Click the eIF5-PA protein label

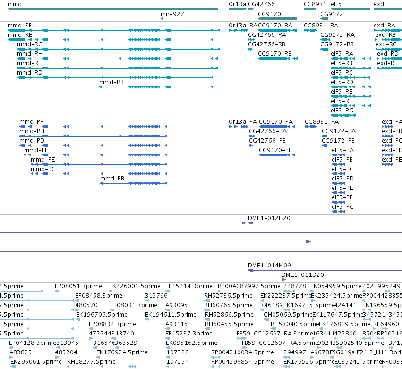343,151
